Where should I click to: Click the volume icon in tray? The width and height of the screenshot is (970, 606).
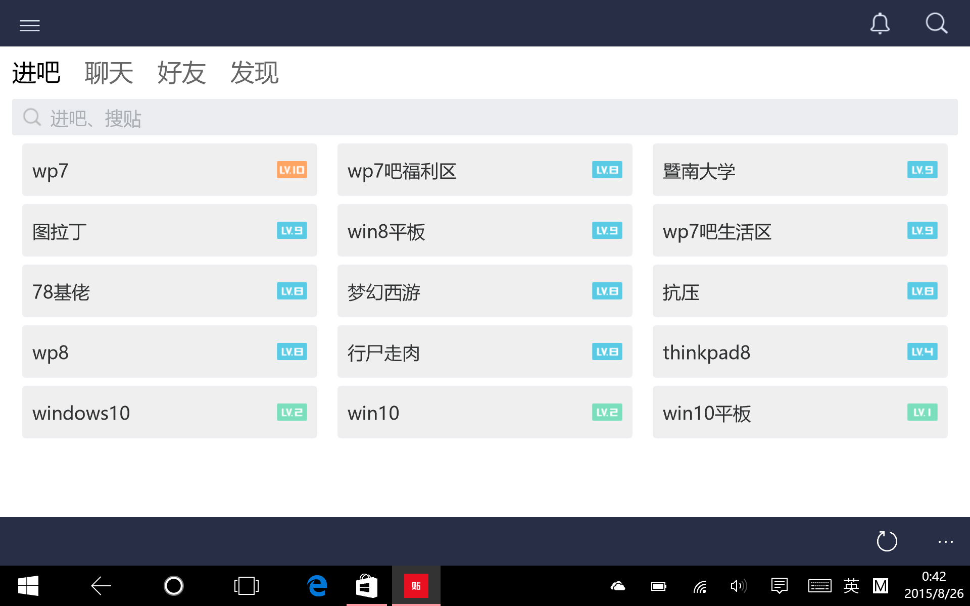pyautogui.click(x=738, y=586)
